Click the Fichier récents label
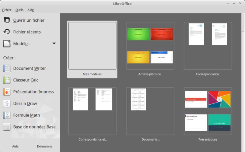The height and width of the screenshot is (152, 245). [x=27, y=32]
